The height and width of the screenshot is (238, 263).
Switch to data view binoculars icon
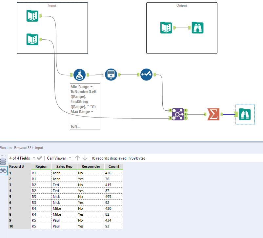pos(3,171)
